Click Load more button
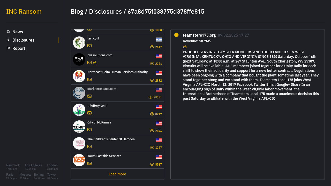 [x=117, y=174]
